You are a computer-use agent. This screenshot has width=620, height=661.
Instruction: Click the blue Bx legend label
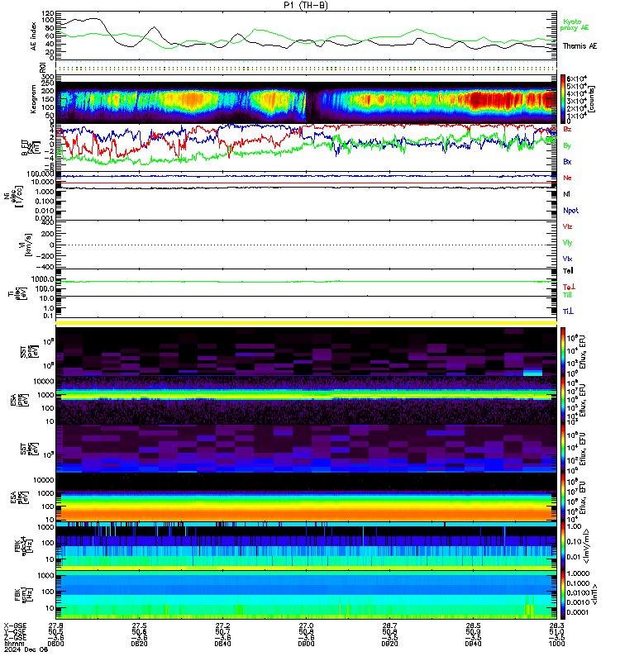coord(567,161)
